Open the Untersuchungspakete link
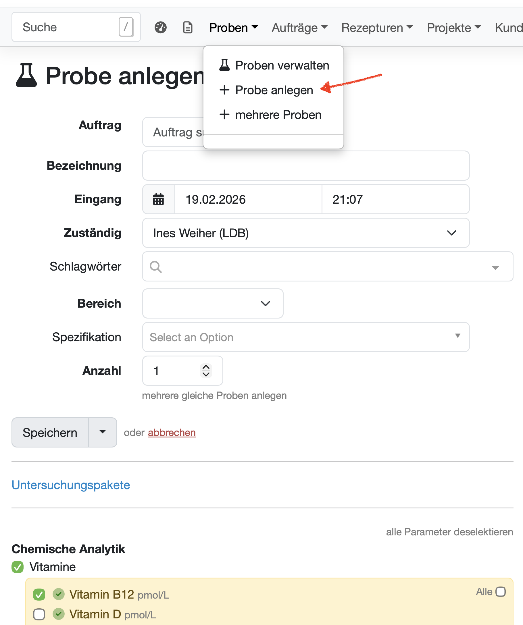This screenshot has height=625, width=523. (x=71, y=485)
